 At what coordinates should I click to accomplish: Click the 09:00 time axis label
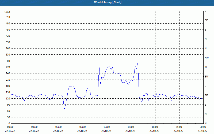pos(83,127)
